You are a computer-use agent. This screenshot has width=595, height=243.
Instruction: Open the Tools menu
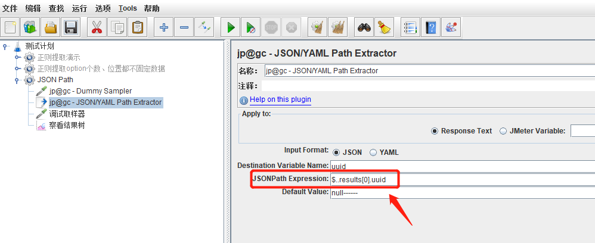(128, 8)
